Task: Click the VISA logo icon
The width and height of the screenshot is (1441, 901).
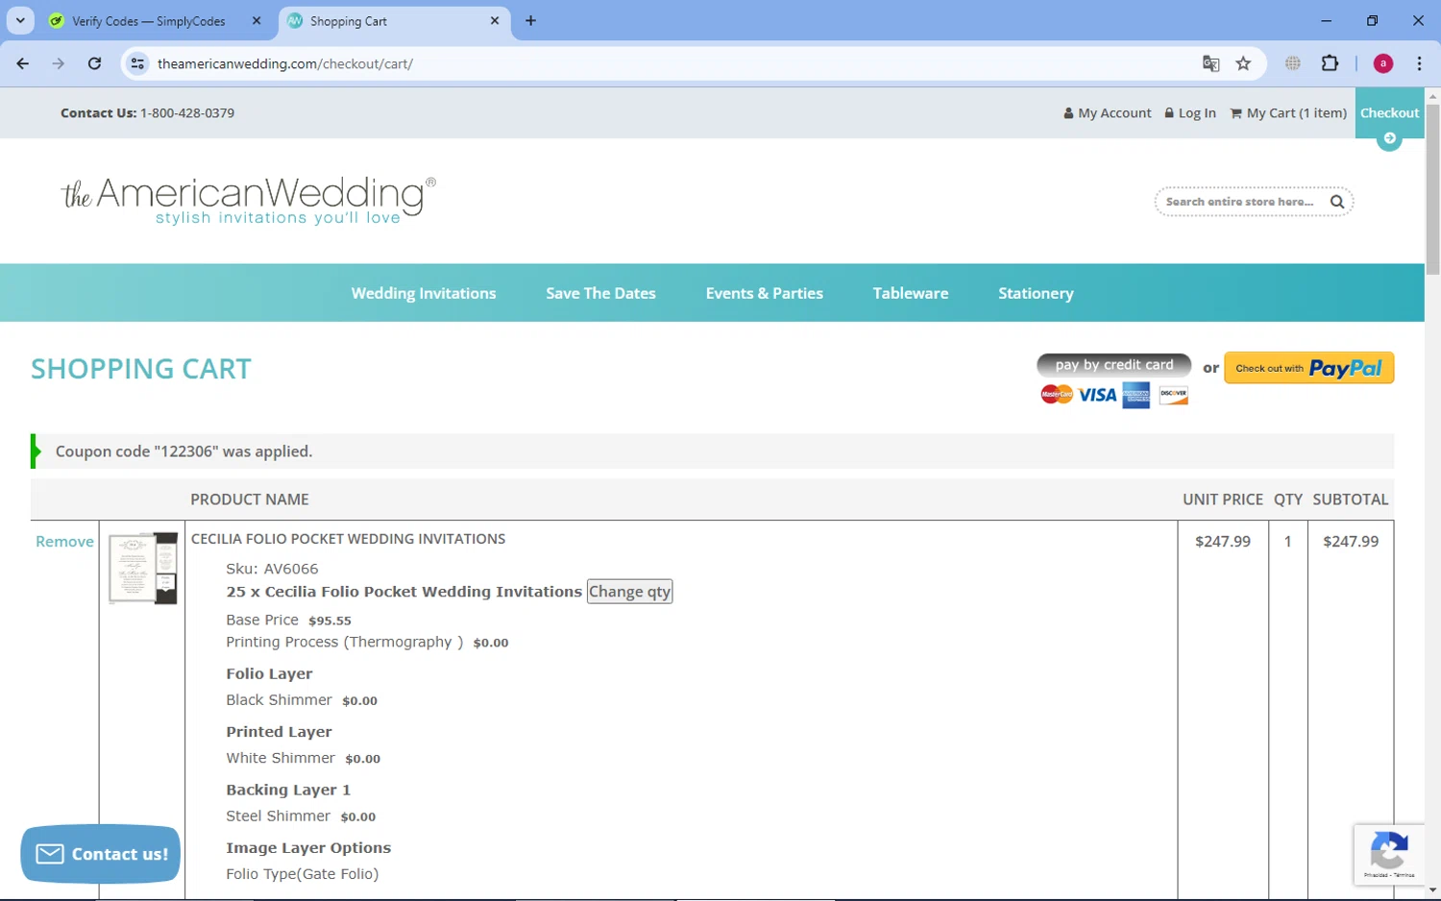Action: [x=1097, y=395]
